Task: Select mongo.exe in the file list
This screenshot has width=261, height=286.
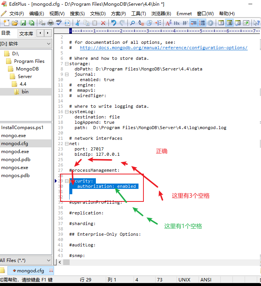Action: point(13,136)
